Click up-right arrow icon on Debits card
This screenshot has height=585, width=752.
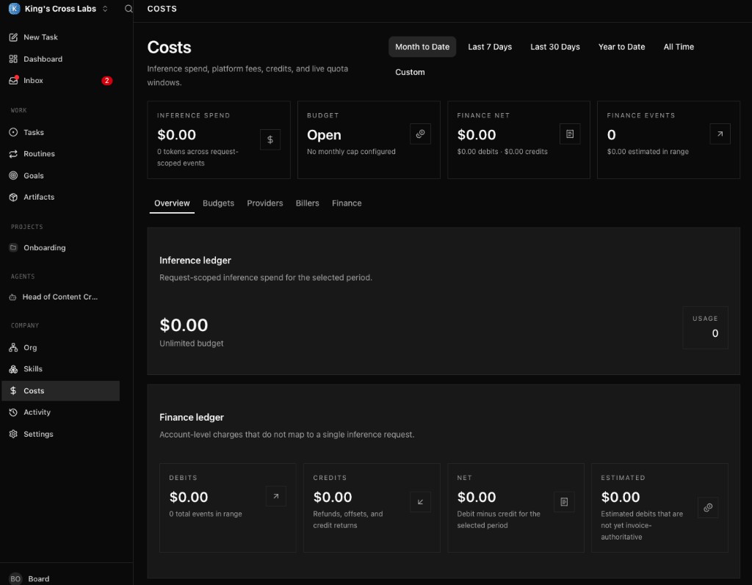276,496
